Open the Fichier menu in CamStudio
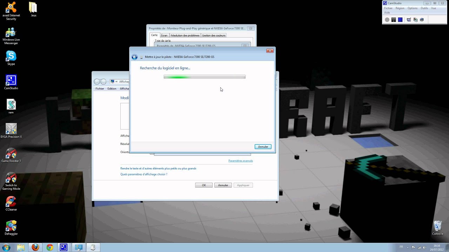Viewport: 449px width, 252px height. click(388, 8)
